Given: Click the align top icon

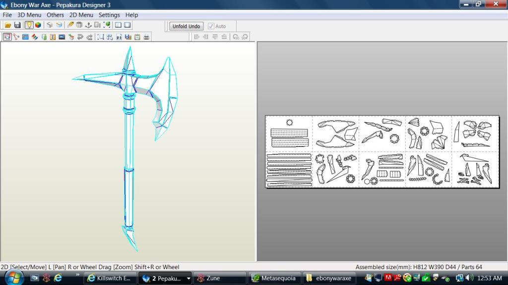Looking at the screenshot, I should click(215, 37).
